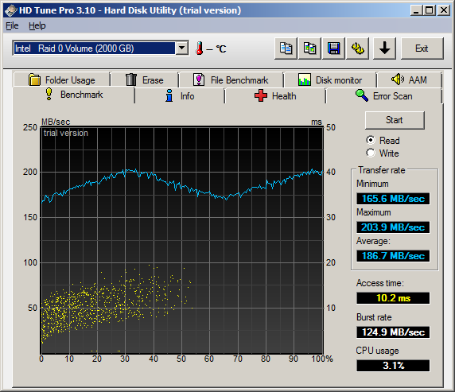455x392 pixels.
Task: Open the File Benchmark tab
Action: 231,80
